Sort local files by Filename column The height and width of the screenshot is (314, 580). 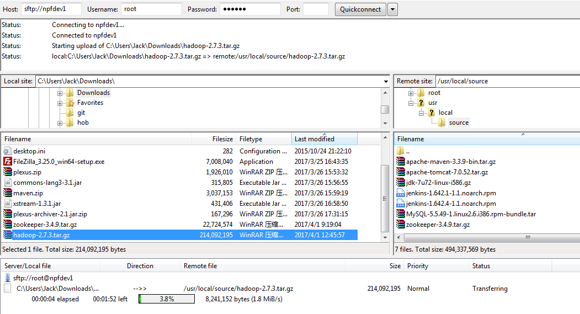coord(96,139)
